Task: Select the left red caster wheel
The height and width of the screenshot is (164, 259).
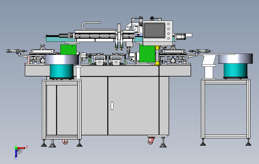Action: click(x=65, y=142)
